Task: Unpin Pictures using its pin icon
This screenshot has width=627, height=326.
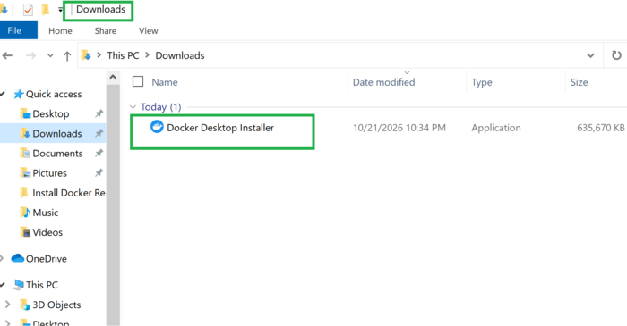Action: click(x=99, y=173)
